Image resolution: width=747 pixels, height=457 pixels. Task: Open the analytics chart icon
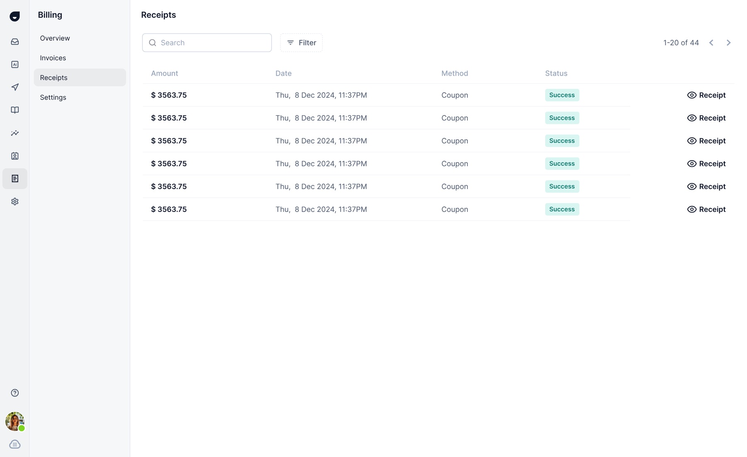tap(15, 133)
